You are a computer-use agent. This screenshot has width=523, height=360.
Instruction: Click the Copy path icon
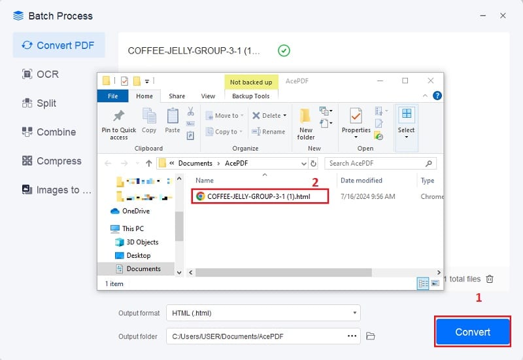click(190, 124)
